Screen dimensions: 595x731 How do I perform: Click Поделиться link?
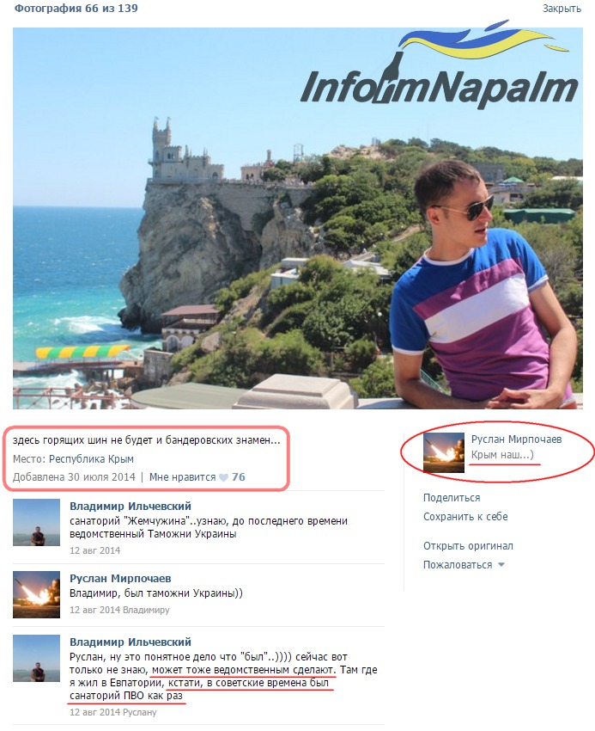point(451,497)
